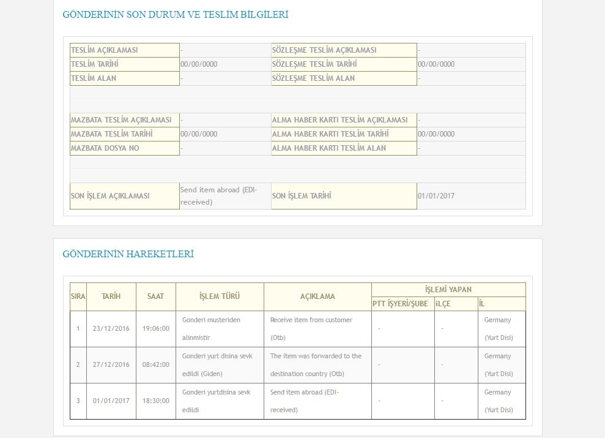Viewport: 605px width, 438px height.
Task: Select the TESLİM AÇIKLAMASI label cell
Action: tap(125, 50)
